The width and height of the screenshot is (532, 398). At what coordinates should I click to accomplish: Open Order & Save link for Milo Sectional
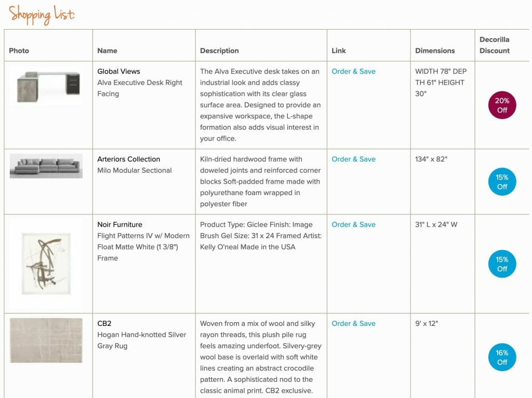tap(353, 159)
